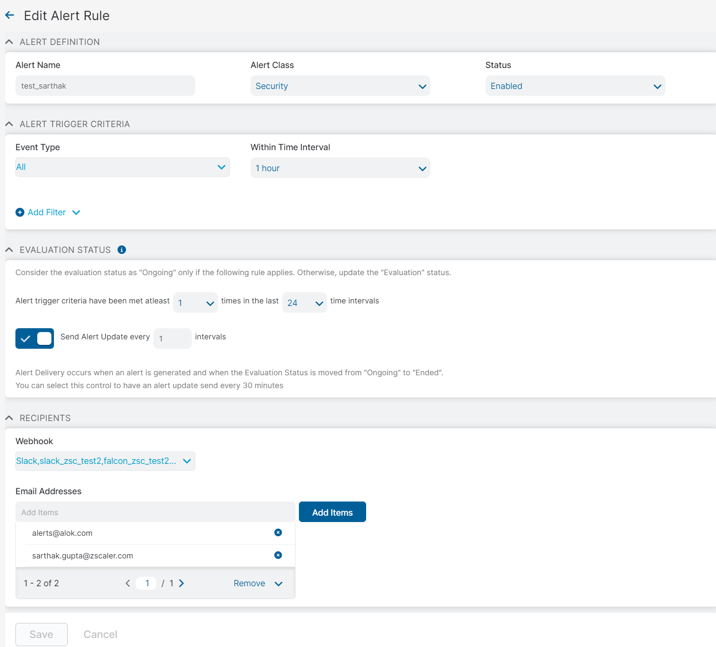The image size is (716, 647).
Task: Collapse the Recipients section
Action: coord(9,418)
